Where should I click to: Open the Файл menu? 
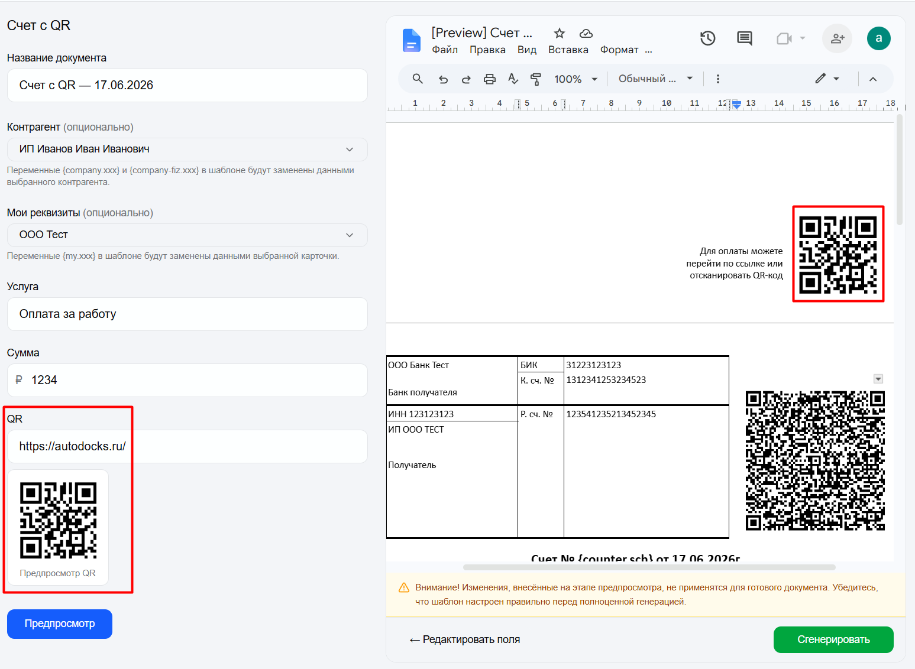tap(445, 50)
